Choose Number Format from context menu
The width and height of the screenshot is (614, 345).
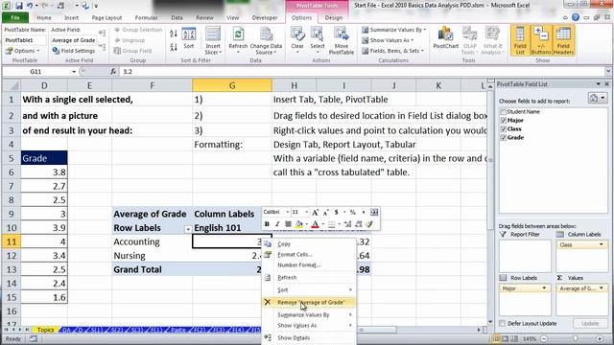pyautogui.click(x=309, y=265)
